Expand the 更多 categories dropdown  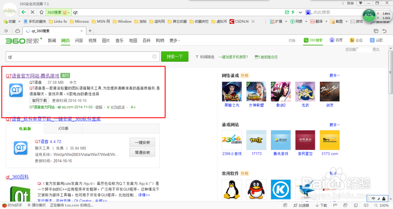coord(175,40)
